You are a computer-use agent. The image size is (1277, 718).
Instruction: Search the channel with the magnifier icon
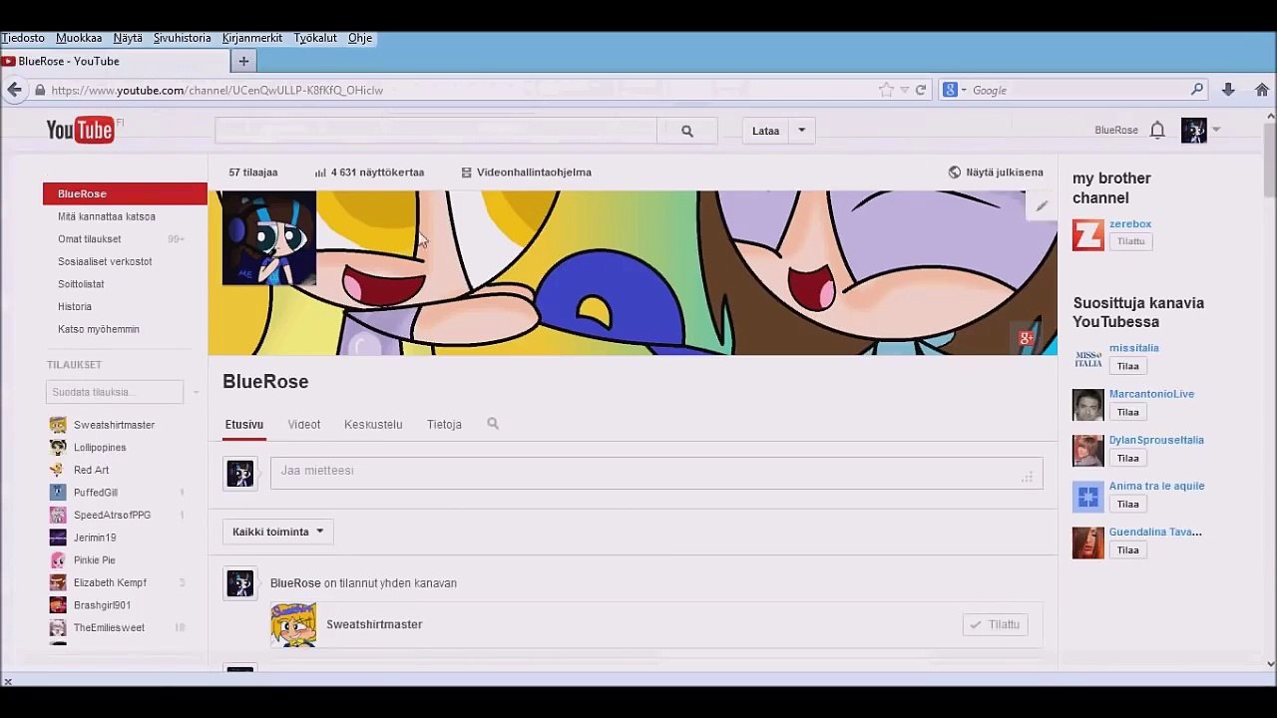point(493,424)
